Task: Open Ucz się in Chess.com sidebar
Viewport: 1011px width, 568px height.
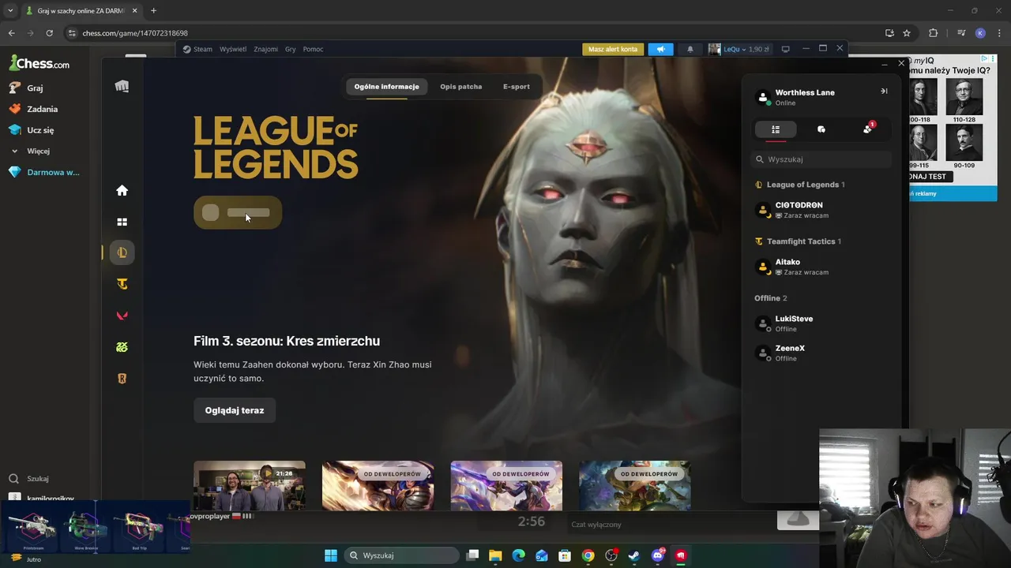Action: pos(32,130)
